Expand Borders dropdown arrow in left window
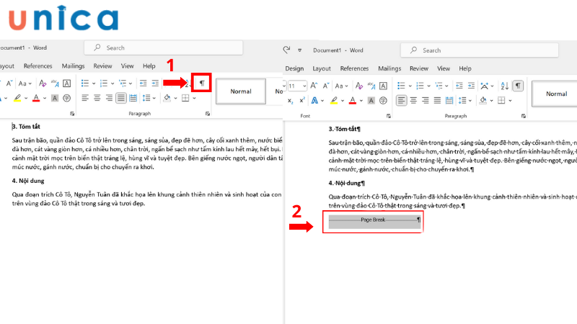 [194, 98]
